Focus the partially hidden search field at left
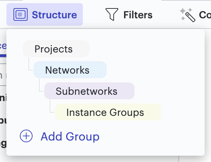This screenshot has height=162, width=211. point(3,75)
